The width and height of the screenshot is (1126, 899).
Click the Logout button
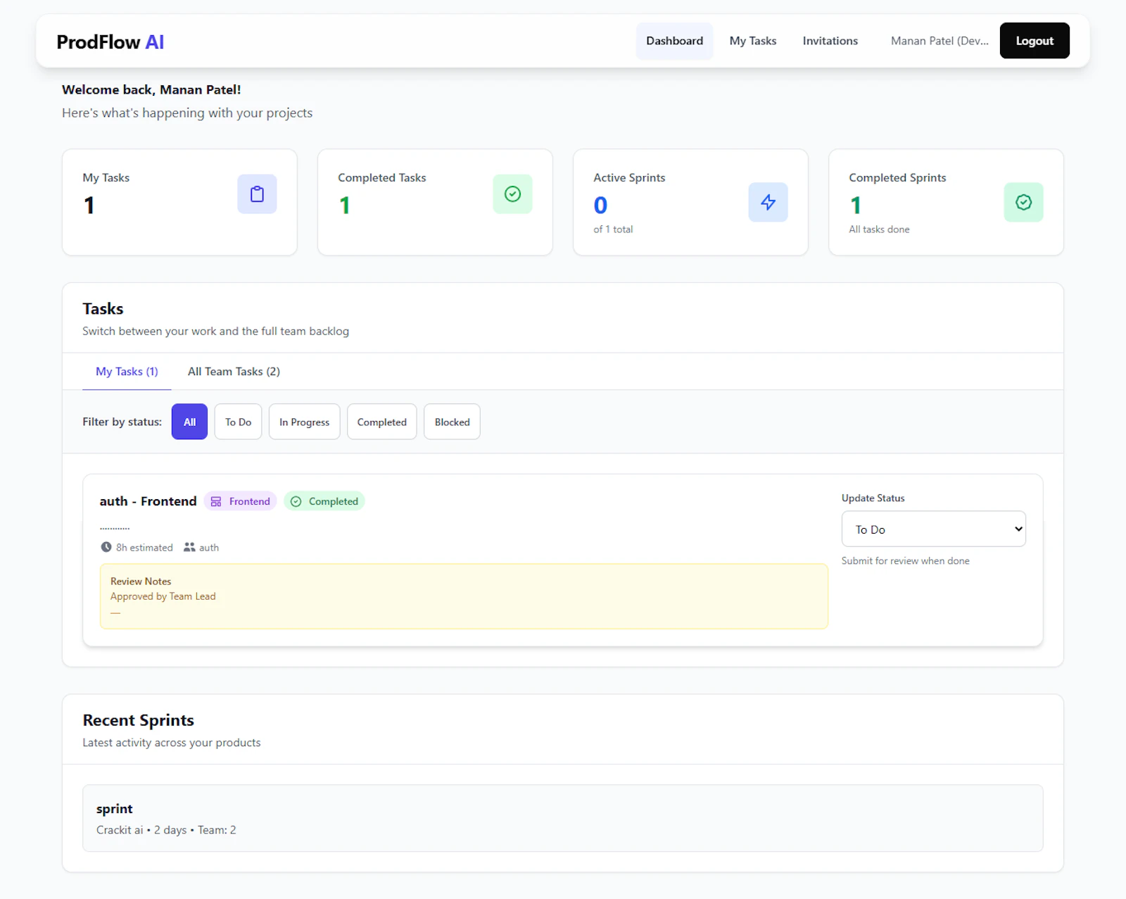coord(1034,40)
